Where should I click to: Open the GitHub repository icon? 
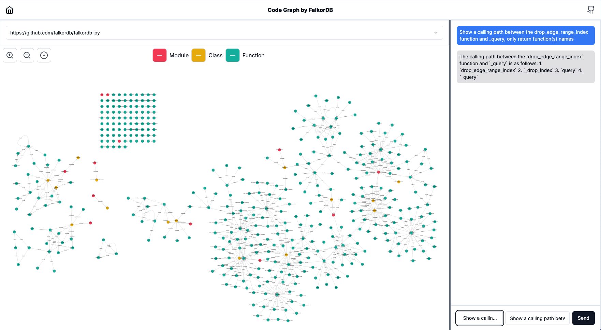click(591, 10)
